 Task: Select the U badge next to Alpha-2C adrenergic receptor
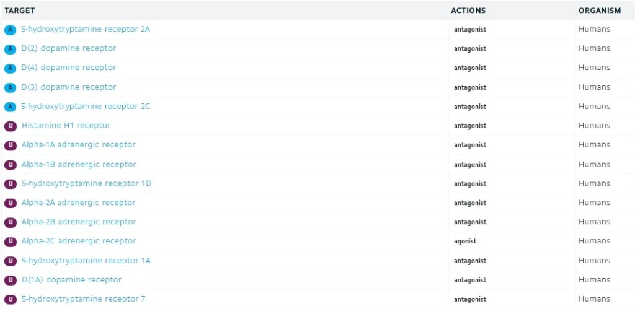[x=10, y=242]
